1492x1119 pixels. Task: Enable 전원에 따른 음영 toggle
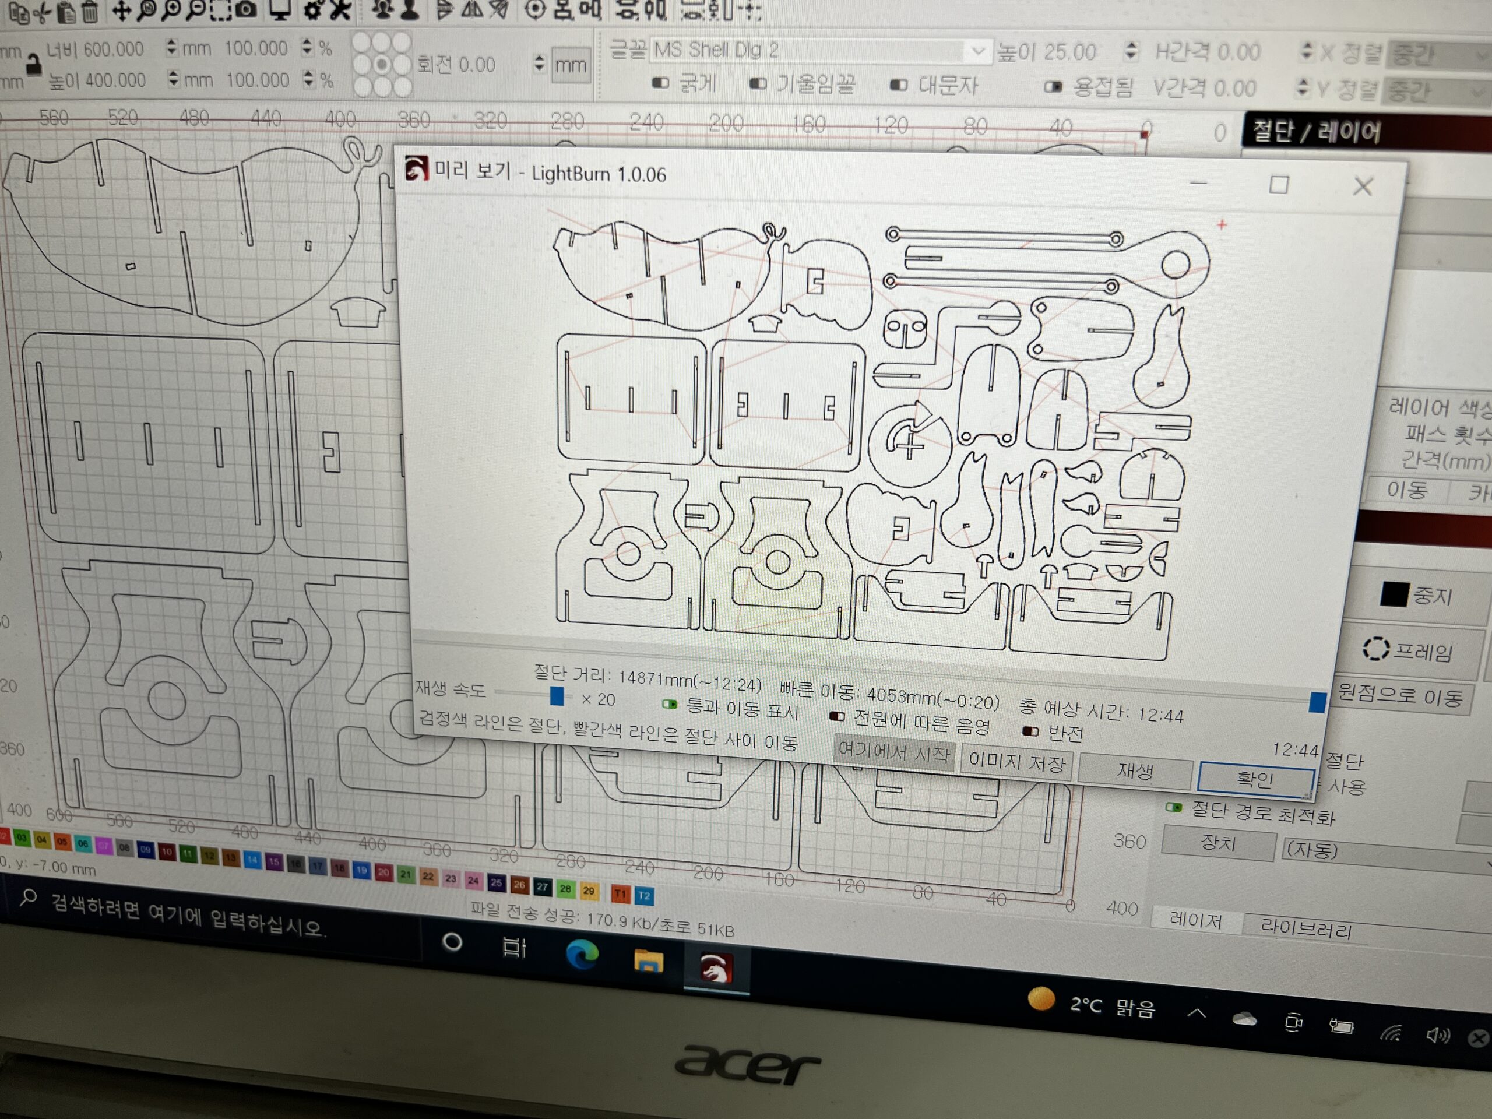point(837,716)
